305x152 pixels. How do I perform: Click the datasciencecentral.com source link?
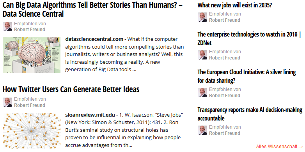coord(94,39)
